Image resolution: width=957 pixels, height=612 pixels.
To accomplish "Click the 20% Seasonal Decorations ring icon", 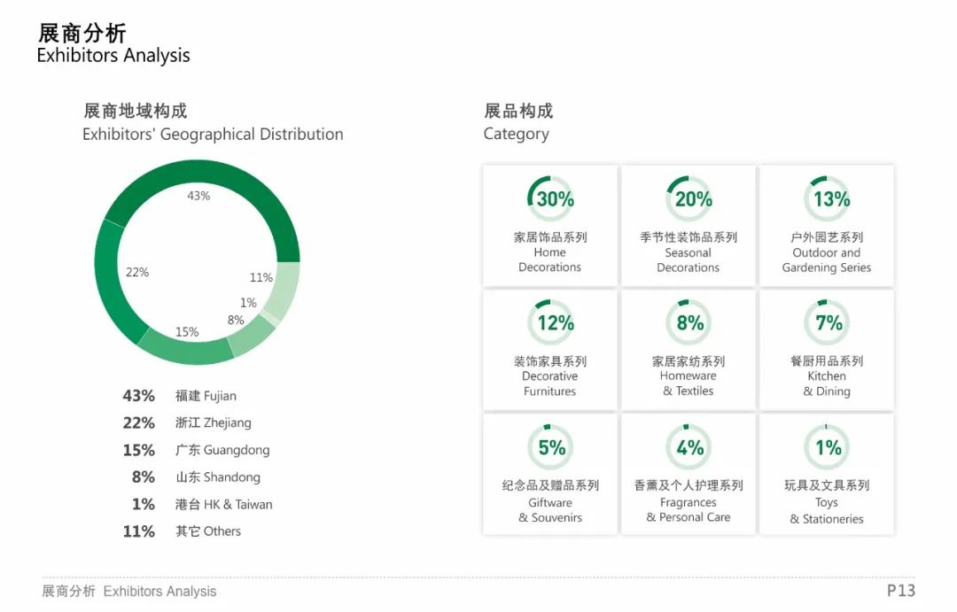I will point(689,199).
